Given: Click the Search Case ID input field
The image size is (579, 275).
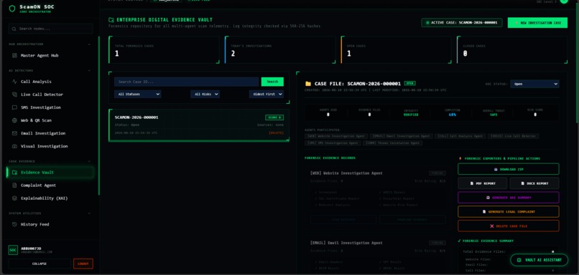Looking at the screenshot, I should pos(186,82).
